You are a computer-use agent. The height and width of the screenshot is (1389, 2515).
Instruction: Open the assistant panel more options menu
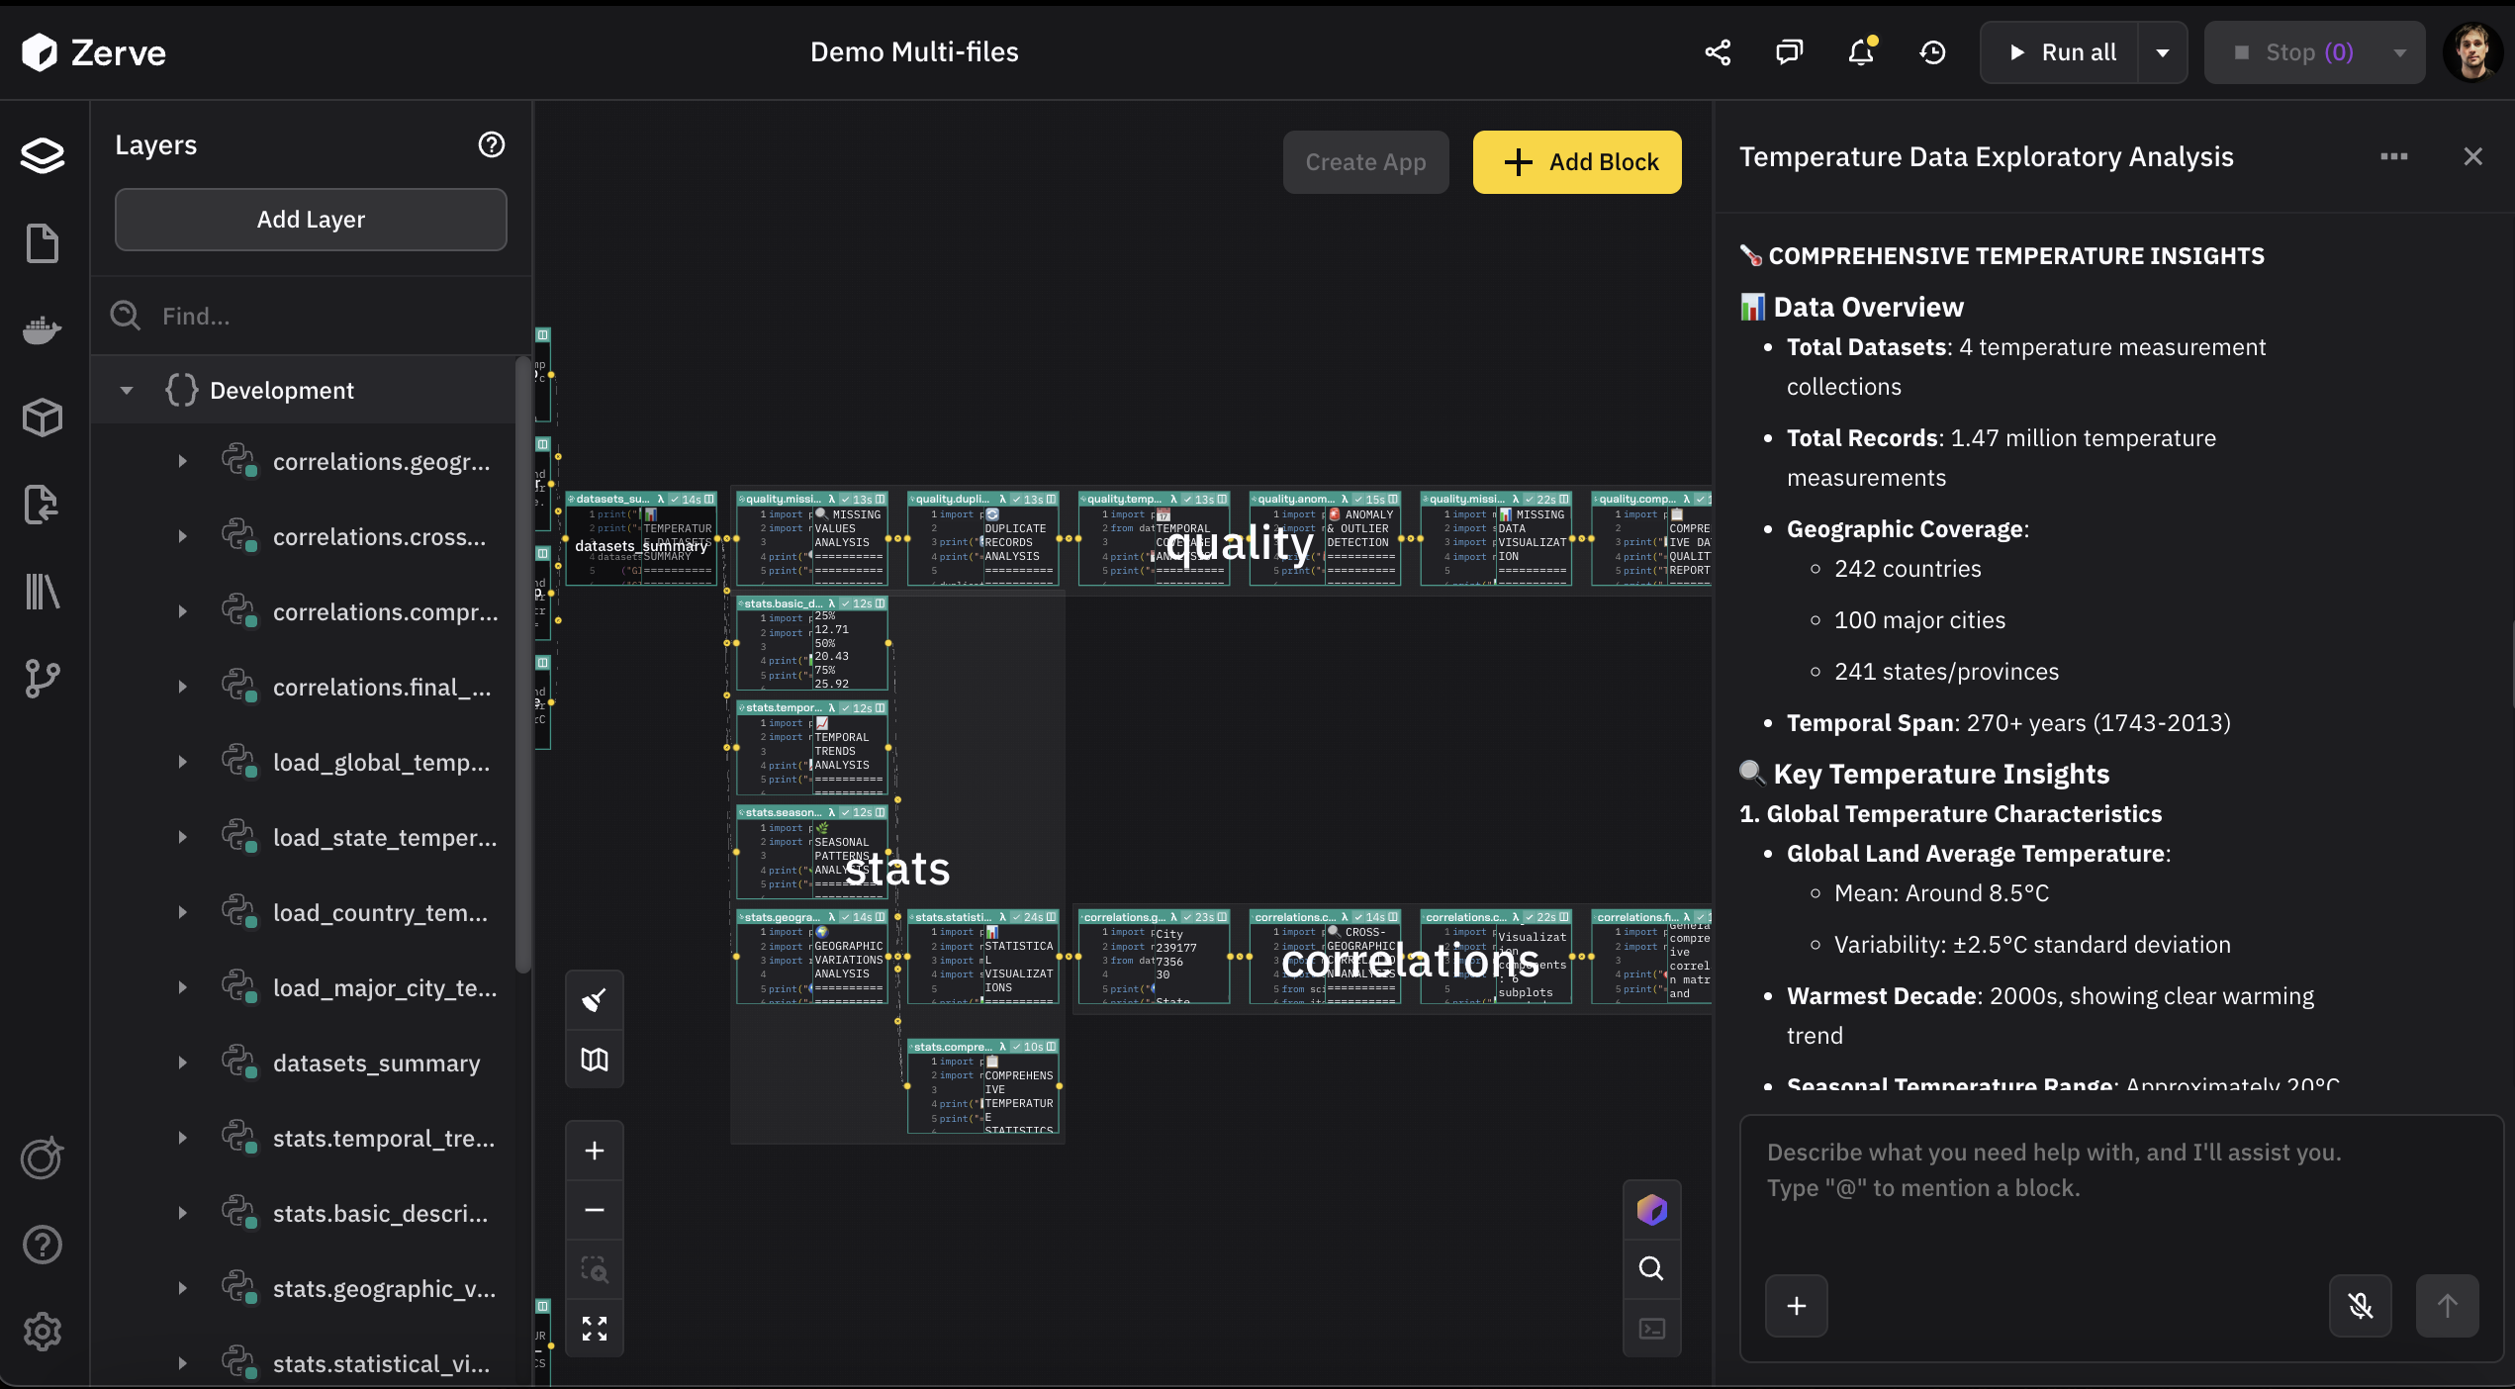pyautogui.click(x=2393, y=156)
